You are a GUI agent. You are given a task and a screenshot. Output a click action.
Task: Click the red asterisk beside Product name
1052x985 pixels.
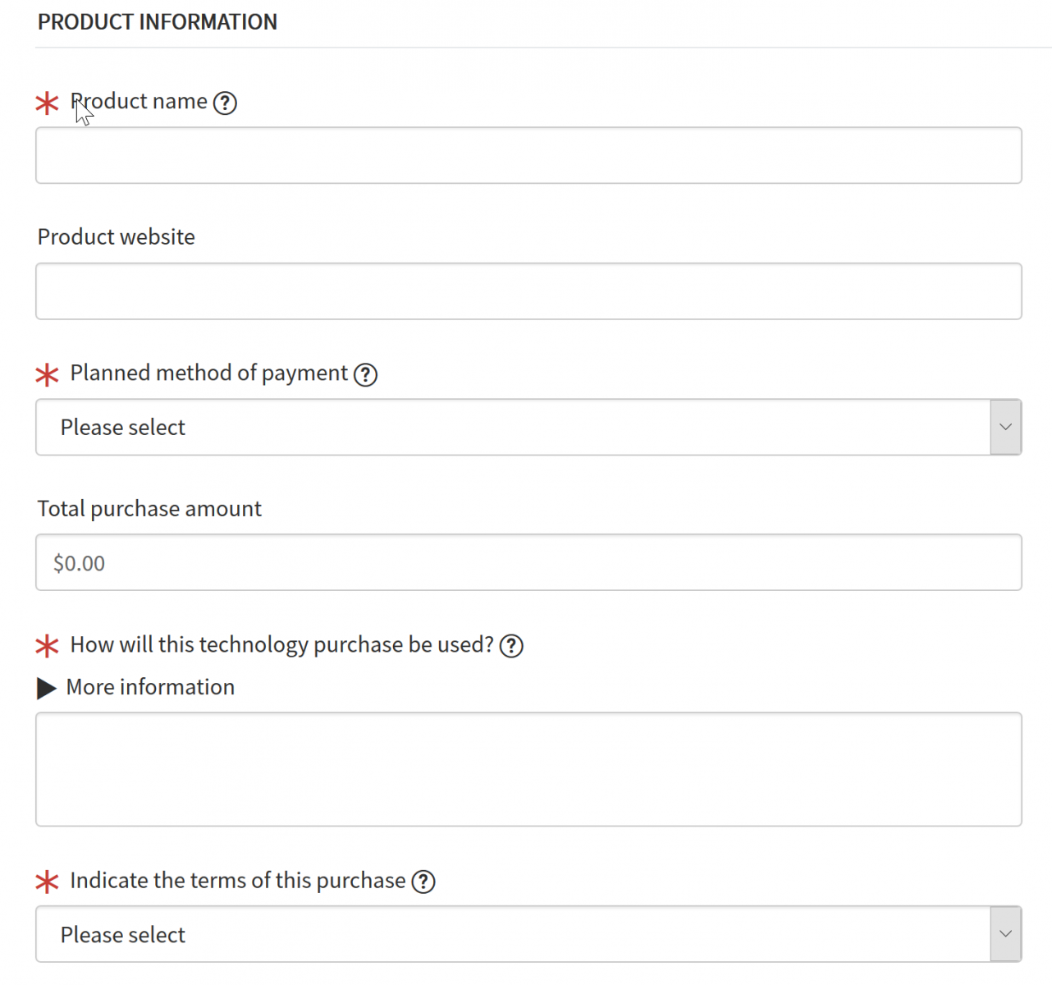47,103
